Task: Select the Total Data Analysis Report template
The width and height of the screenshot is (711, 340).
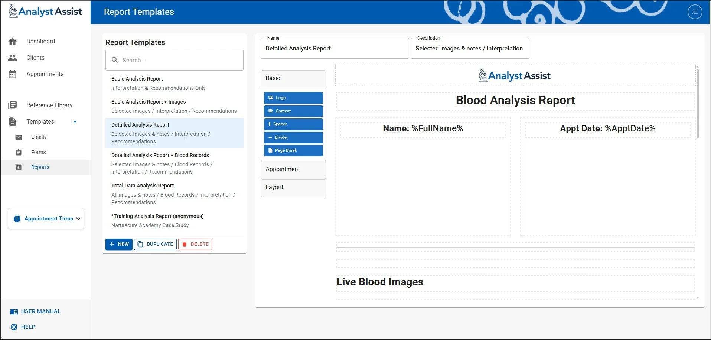Action: coord(142,186)
